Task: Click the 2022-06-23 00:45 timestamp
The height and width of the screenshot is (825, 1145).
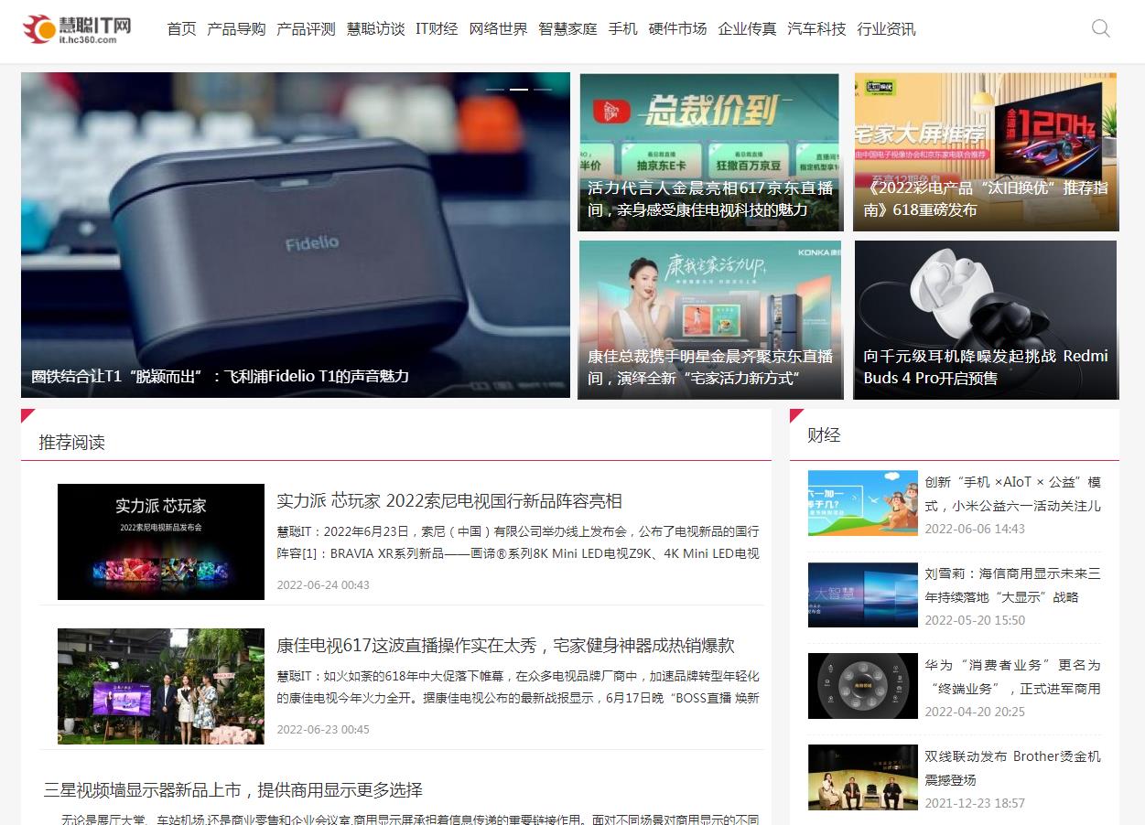Action: pyautogui.click(x=323, y=729)
